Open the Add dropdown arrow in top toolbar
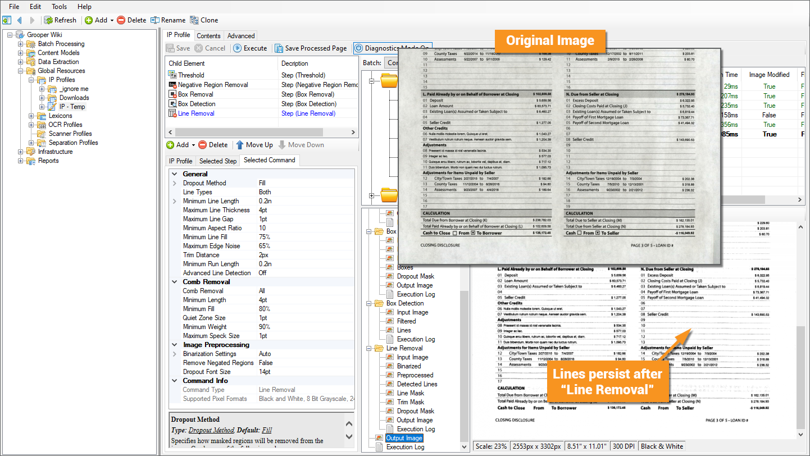Screen dimensions: 810x456 click(112, 20)
